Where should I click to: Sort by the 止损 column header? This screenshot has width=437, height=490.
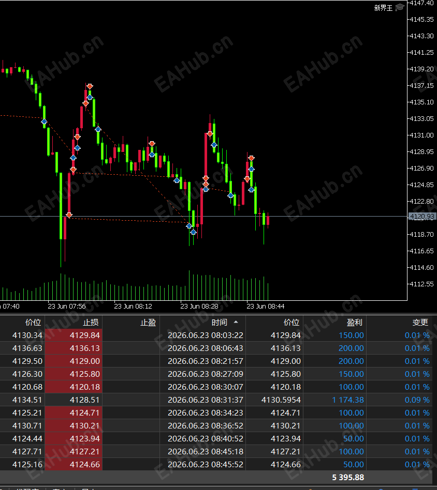point(74,322)
